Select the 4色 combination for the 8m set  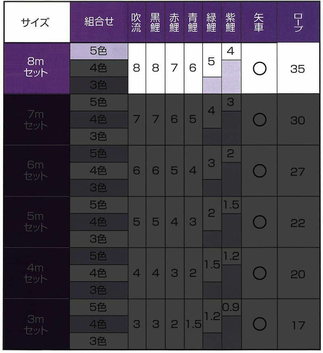(99, 69)
